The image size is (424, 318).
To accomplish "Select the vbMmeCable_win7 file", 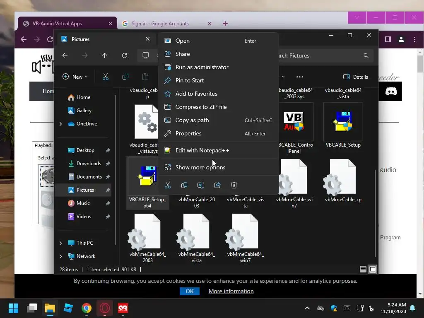I will point(294,183).
